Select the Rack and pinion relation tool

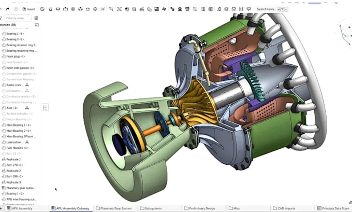[180, 9]
